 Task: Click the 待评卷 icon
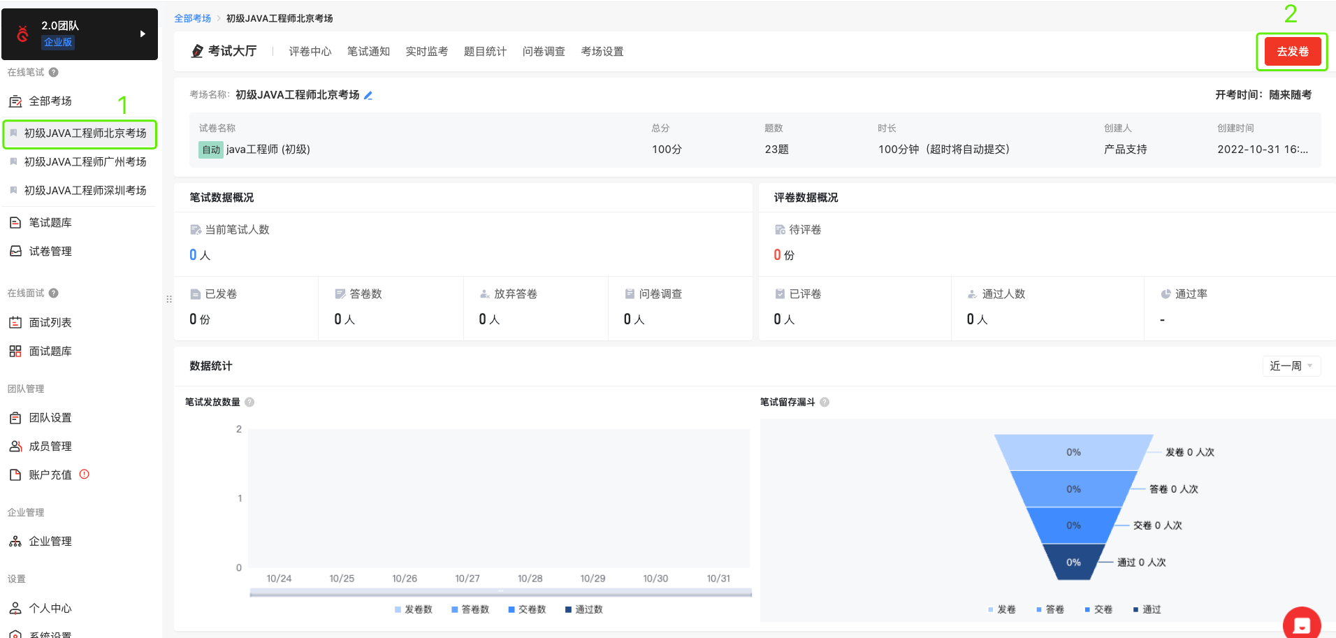click(780, 230)
